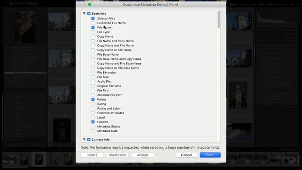Enable Copy Name or File Base Name

tap(93, 68)
